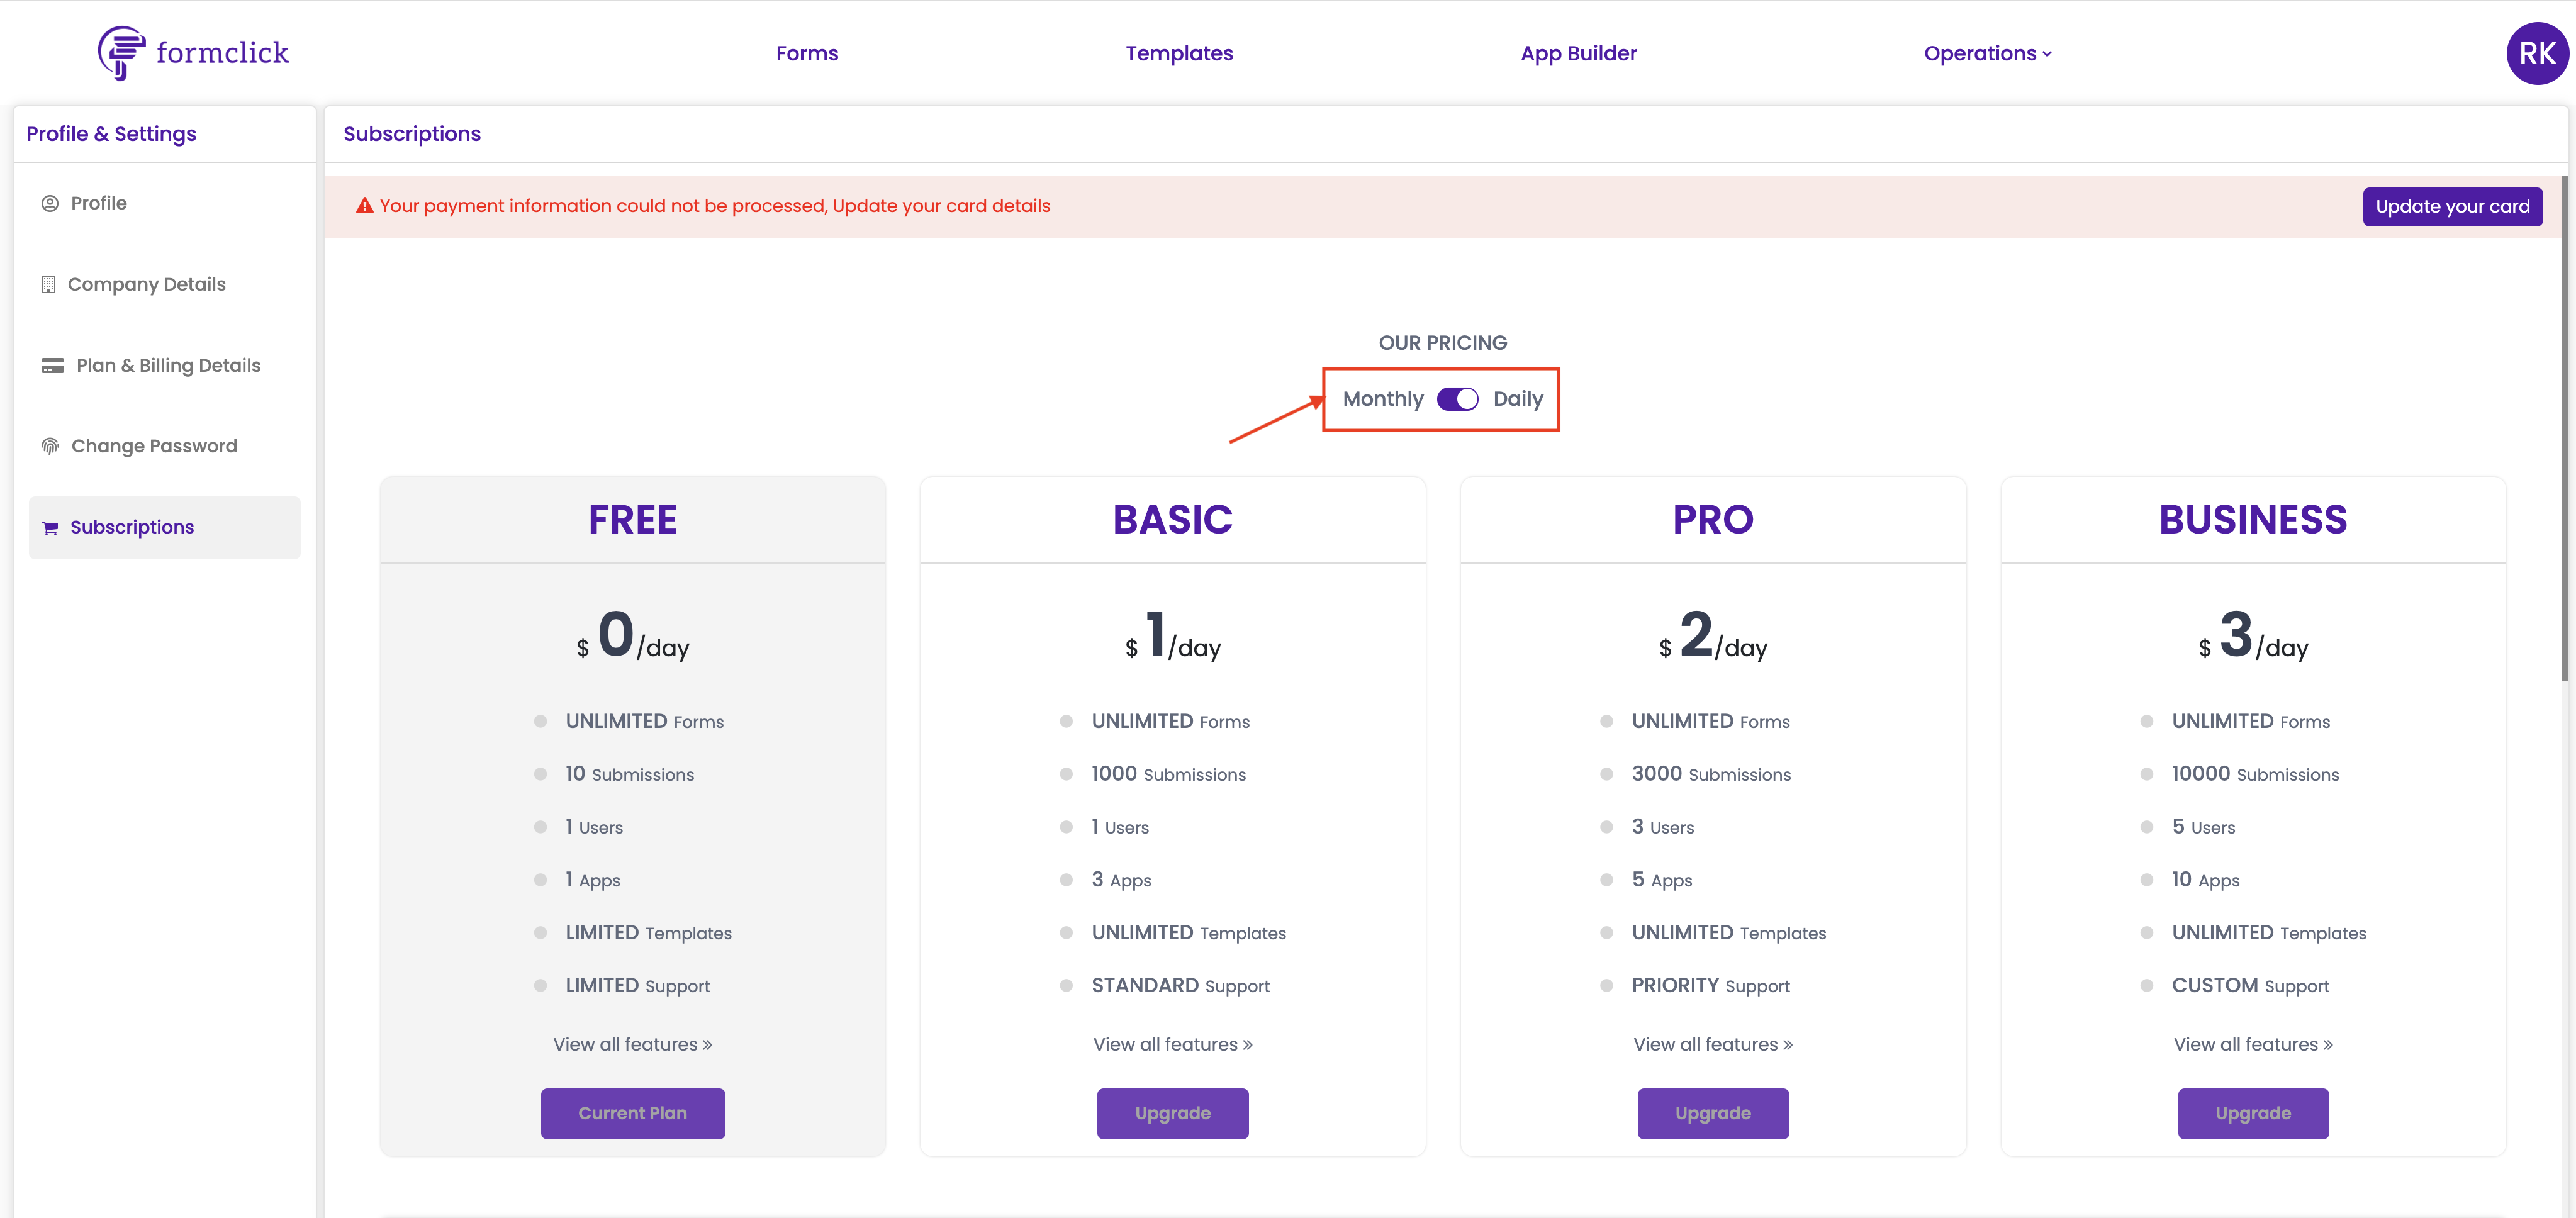This screenshot has width=2576, height=1218.
Task: Open the RK user avatar menu
Action: (x=2536, y=53)
